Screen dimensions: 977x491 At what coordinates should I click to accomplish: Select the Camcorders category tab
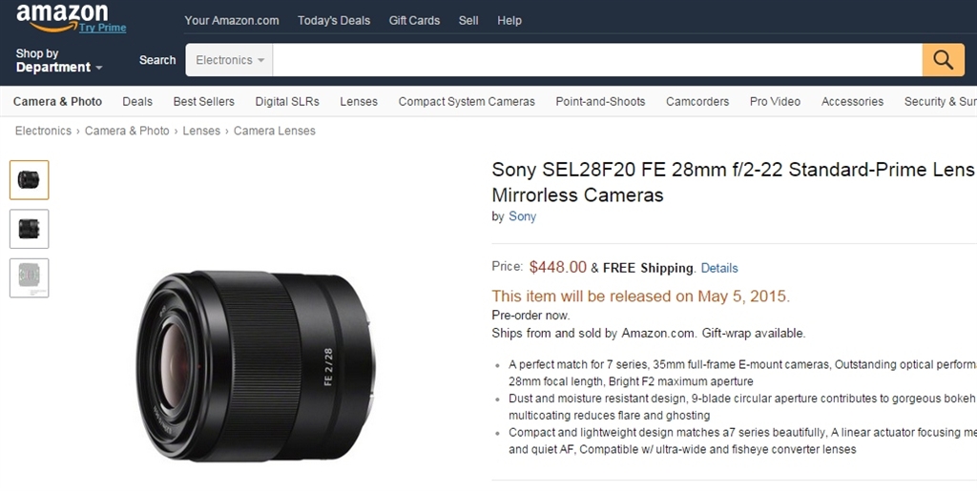tap(697, 101)
